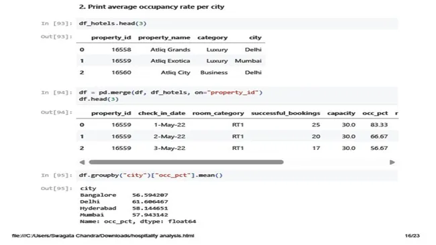The image size is (436, 245).
Task: Click the successful bookings value '17'
Action: 316,148
